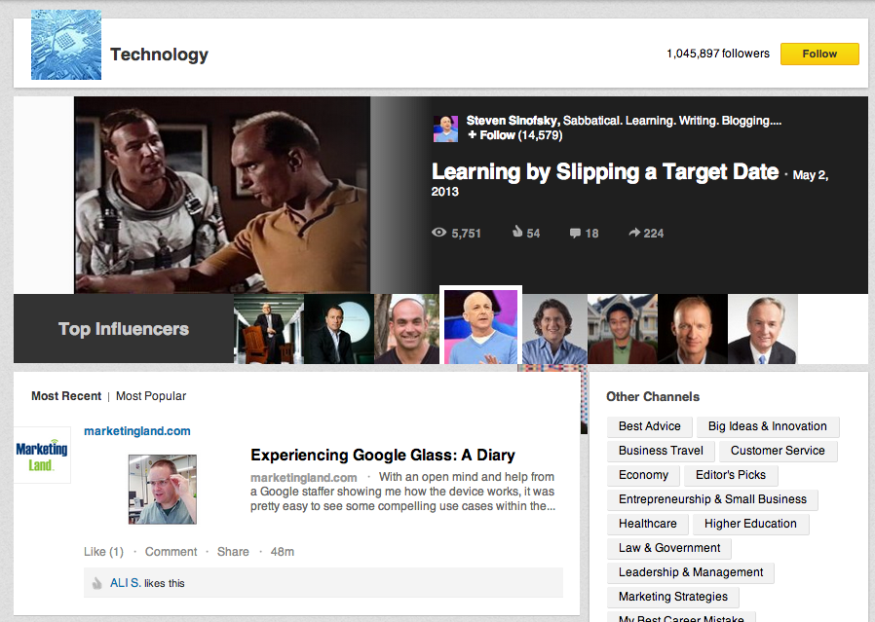Like the Google Glass post
Image resolution: width=875 pixels, height=622 pixels.
click(x=104, y=552)
